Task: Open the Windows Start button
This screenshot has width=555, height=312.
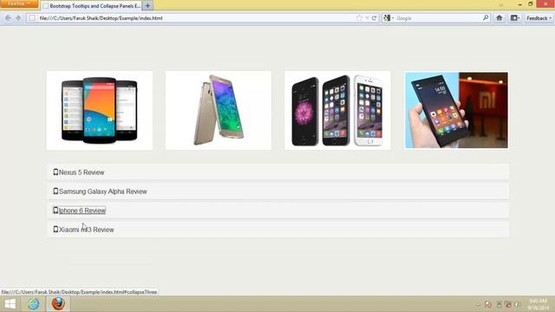Action: (10, 304)
